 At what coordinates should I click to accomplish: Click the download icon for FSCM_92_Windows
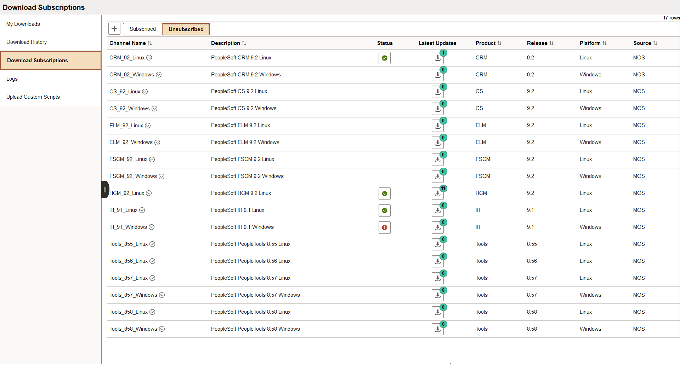pos(438,176)
